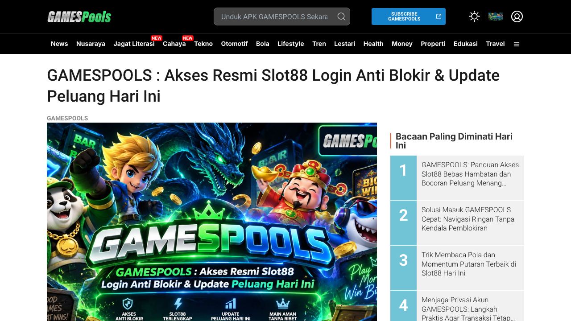The image size is (571, 321).
Task: Visit the Lestari section
Action: coord(344,44)
